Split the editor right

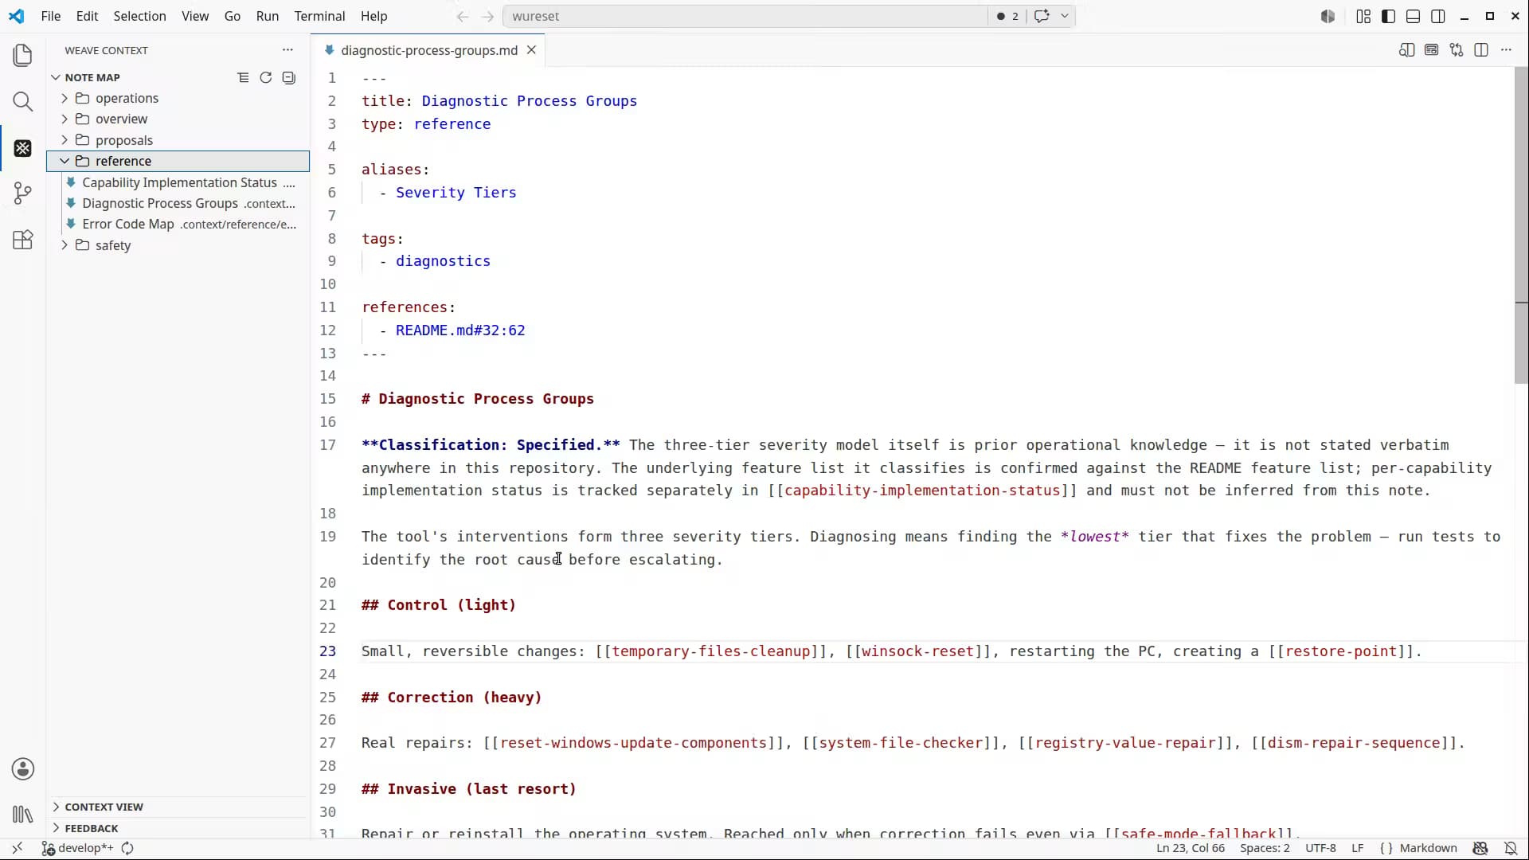(1481, 50)
